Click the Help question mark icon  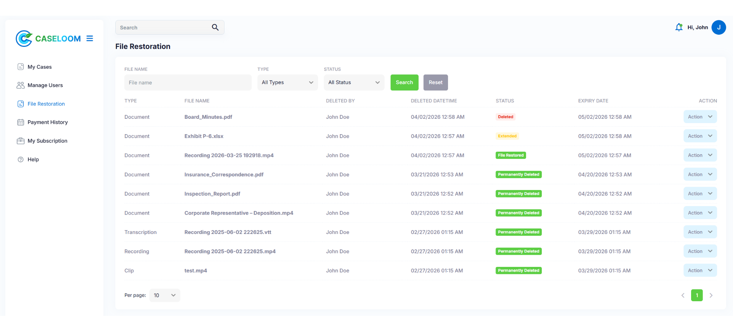[21, 160]
